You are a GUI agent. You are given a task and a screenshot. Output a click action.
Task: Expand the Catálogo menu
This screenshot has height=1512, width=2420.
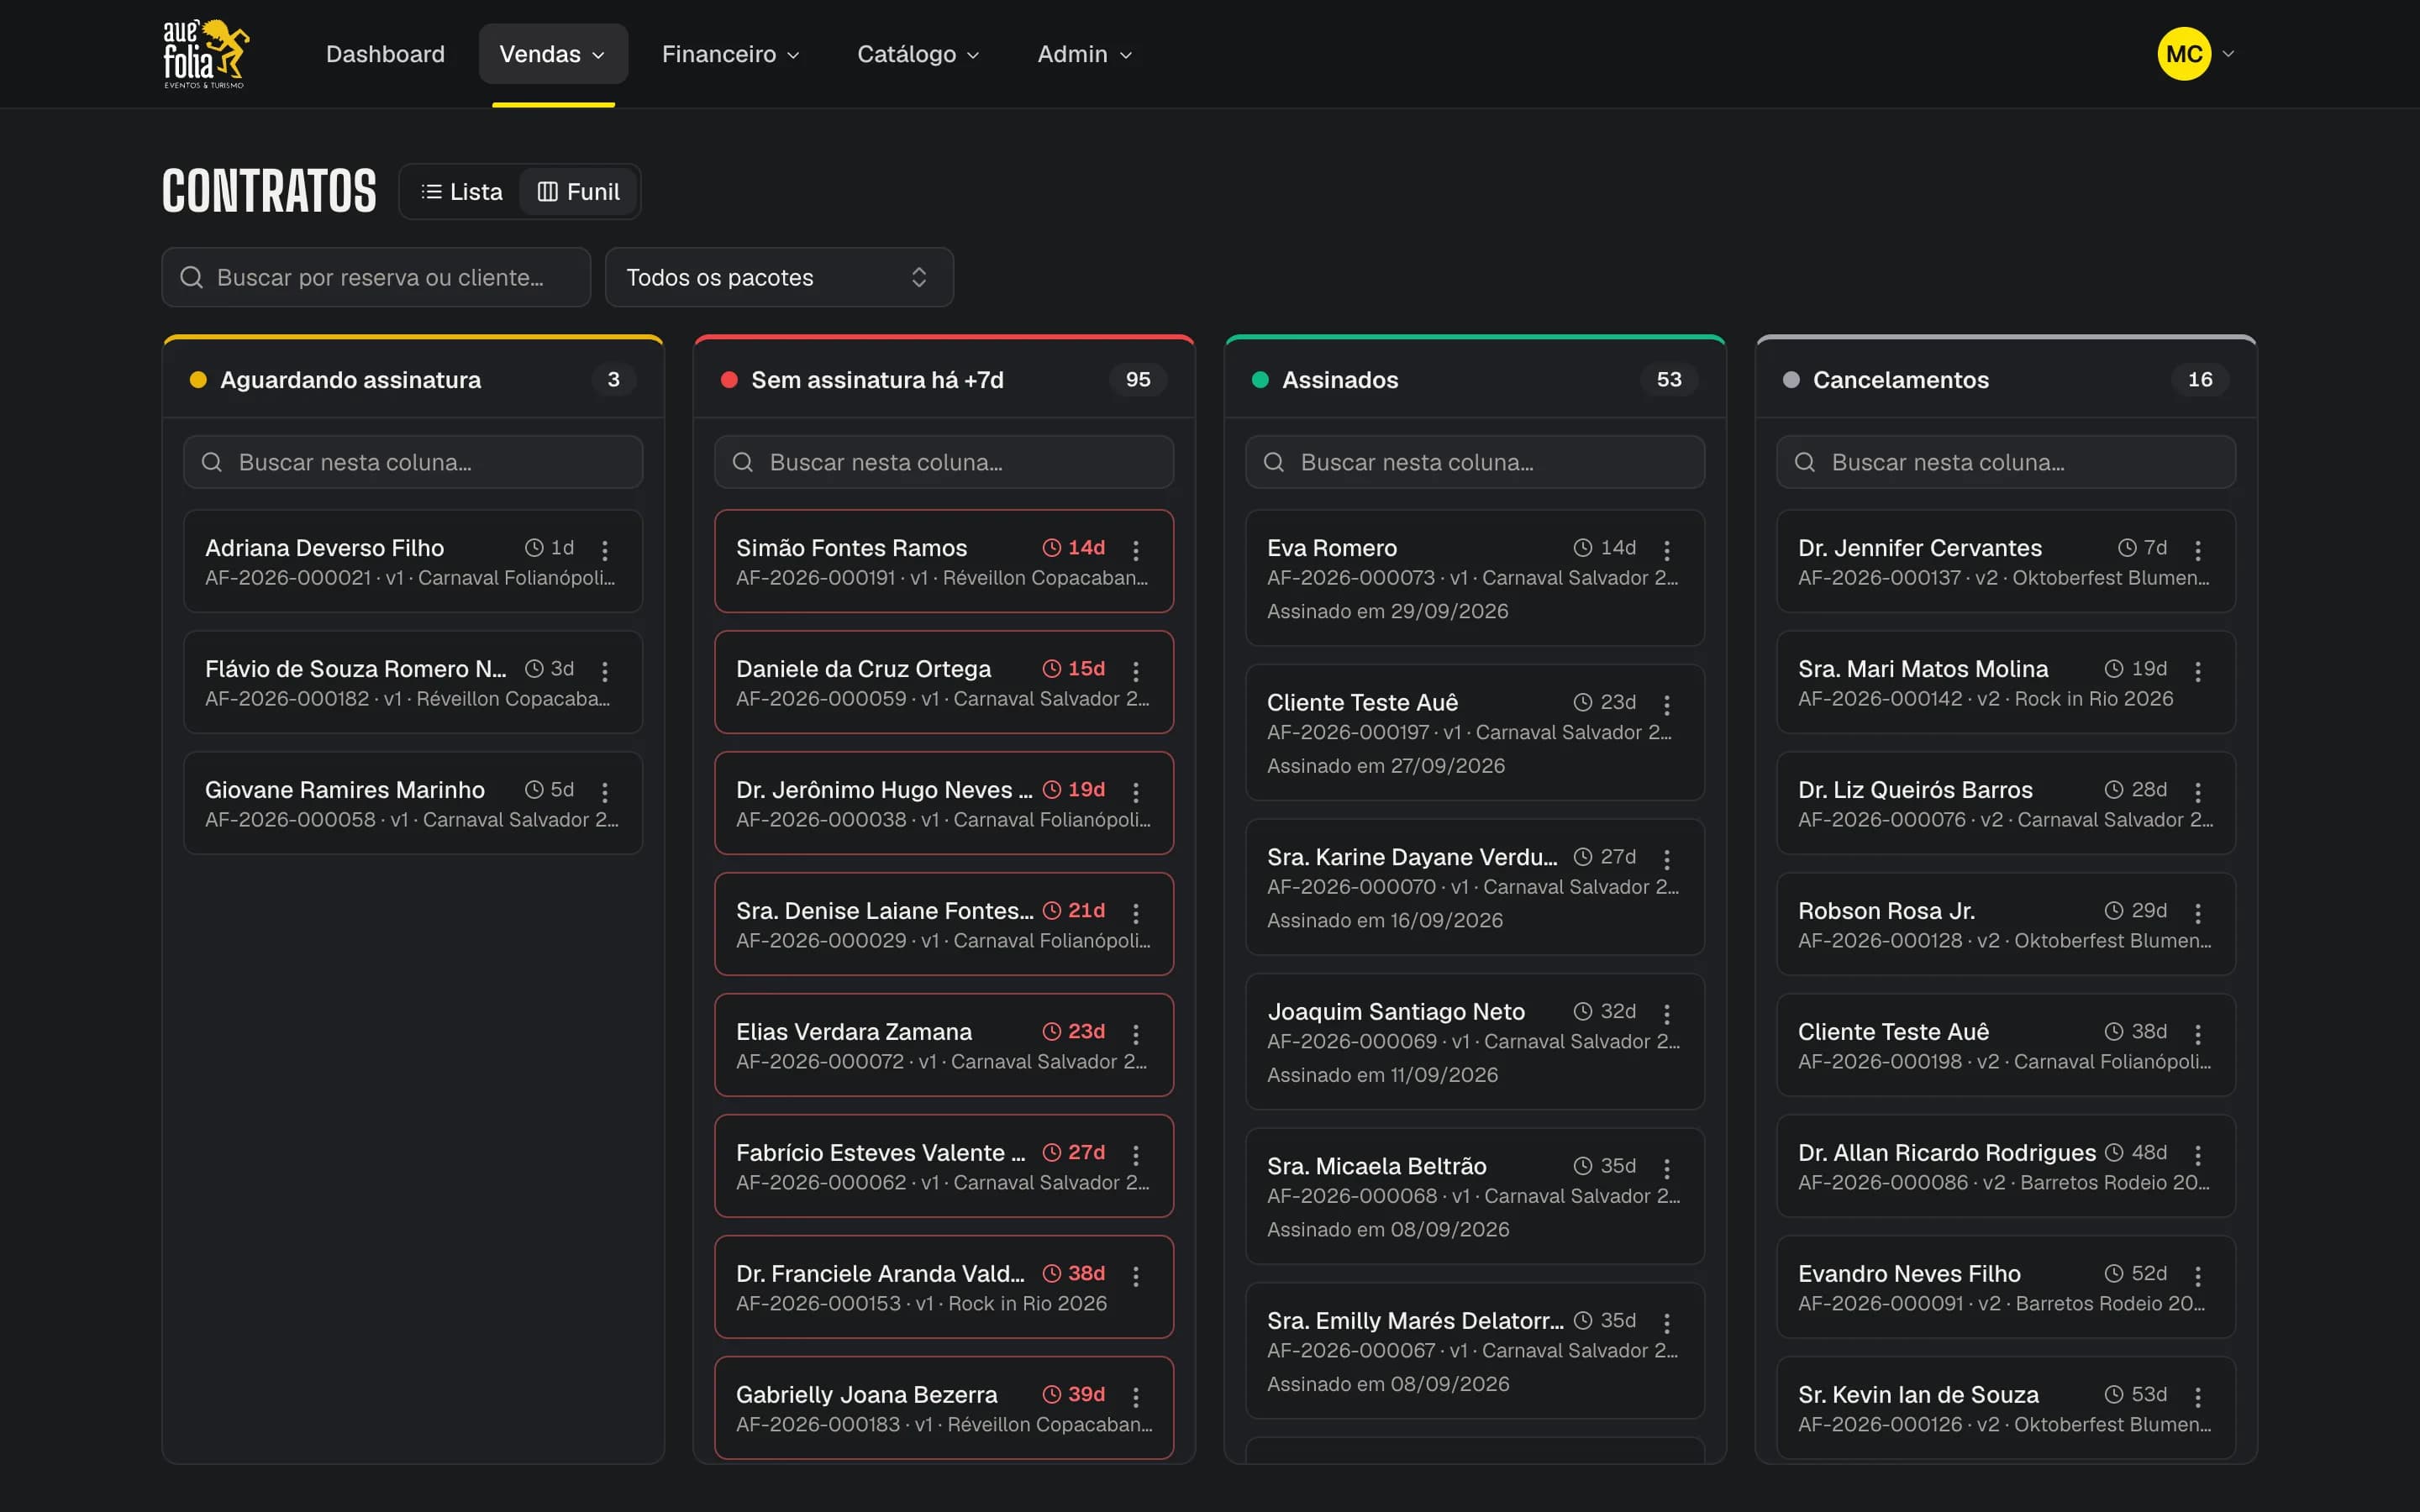coord(918,54)
